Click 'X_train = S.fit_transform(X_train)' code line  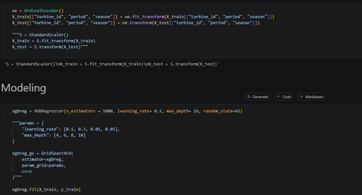(x=54, y=41)
